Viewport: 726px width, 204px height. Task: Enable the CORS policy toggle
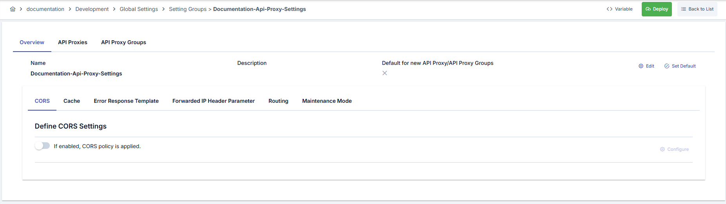[42, 146]
